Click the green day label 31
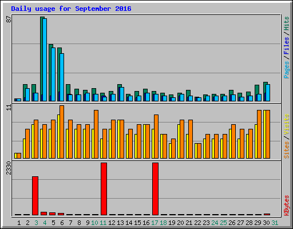The height and width of the screenshot is (229, 293). (x=275, y=223)
